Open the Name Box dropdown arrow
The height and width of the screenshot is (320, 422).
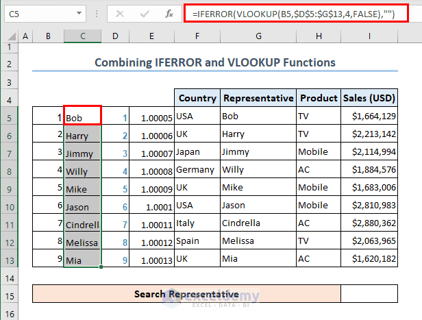coord(79,13)
